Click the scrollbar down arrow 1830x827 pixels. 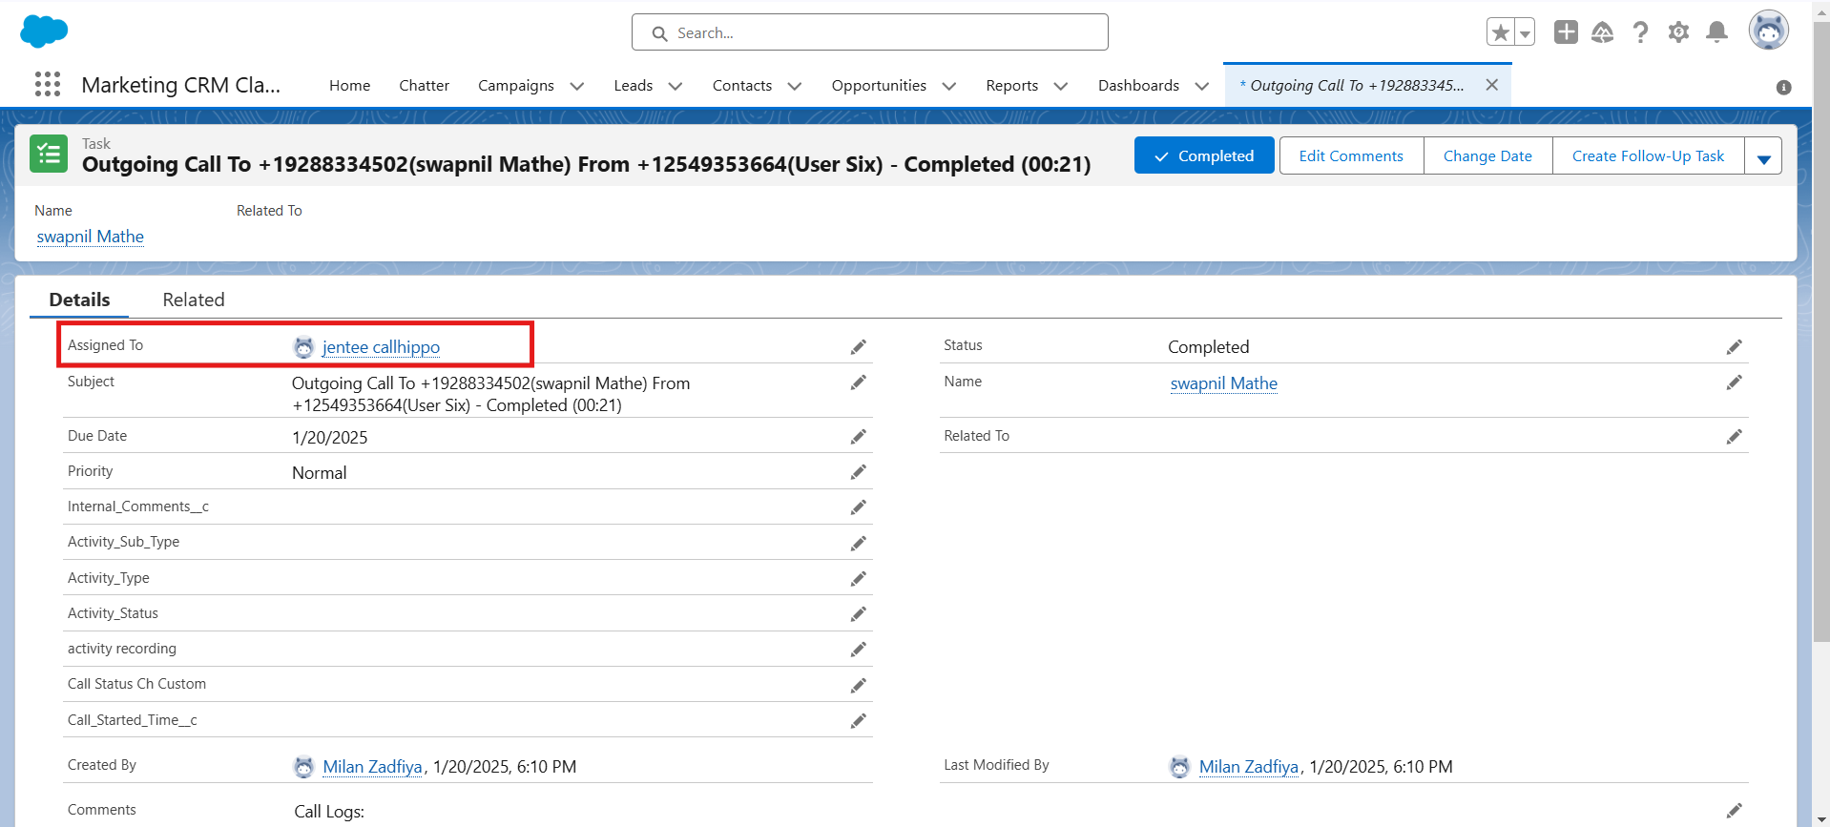[1820, 818]
